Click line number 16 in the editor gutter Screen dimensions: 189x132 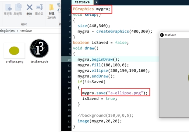coord(69,93)
